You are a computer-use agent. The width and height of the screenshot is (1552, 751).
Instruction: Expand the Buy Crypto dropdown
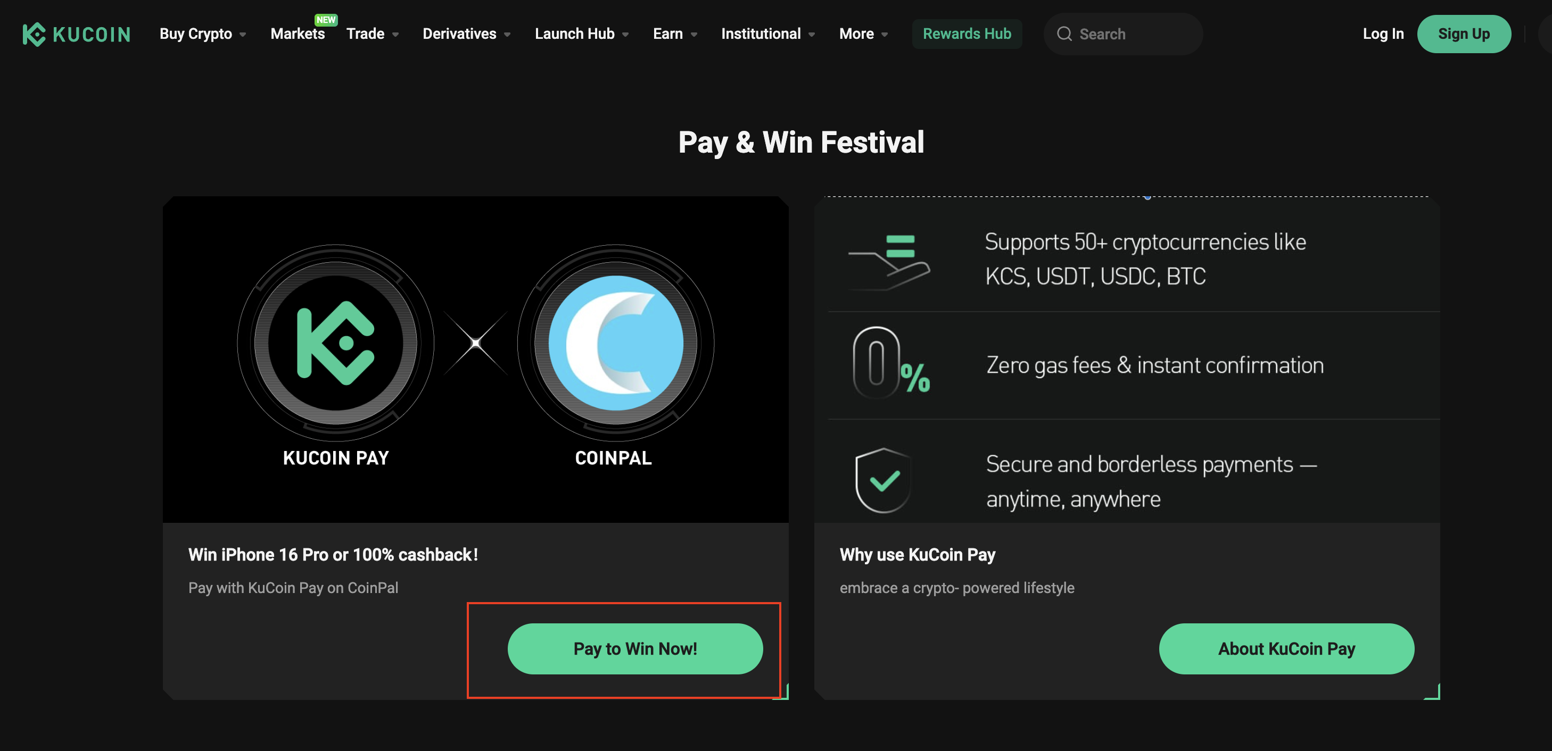[x=202, y=34]
